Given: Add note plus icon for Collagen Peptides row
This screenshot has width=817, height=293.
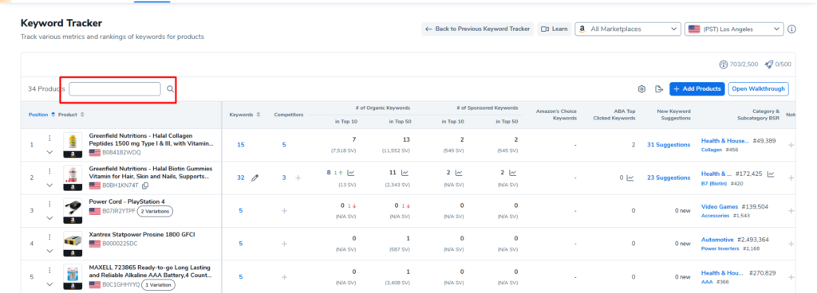Looking at the screenshot, I should click(791, 145).
